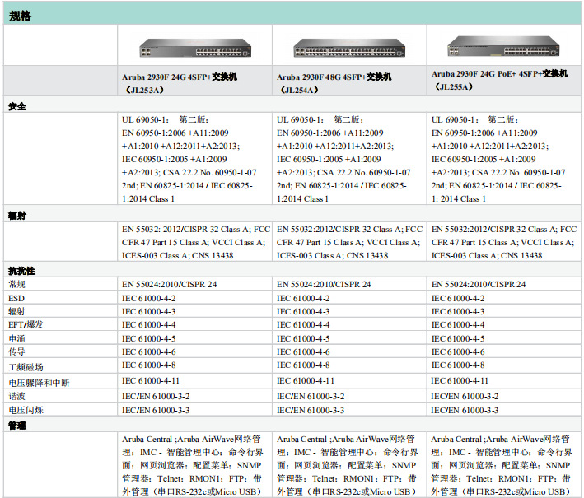Viewport: 584px width, 498px height.
Task: Click the 传导 row label
Action: (16, 351)
